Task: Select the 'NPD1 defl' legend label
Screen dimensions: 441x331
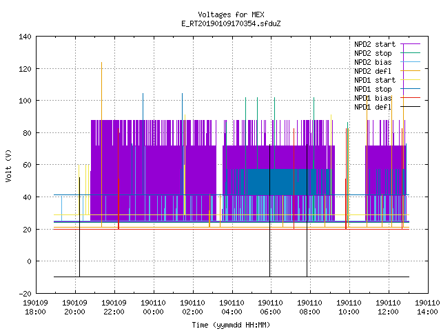Action: [373, 108]
